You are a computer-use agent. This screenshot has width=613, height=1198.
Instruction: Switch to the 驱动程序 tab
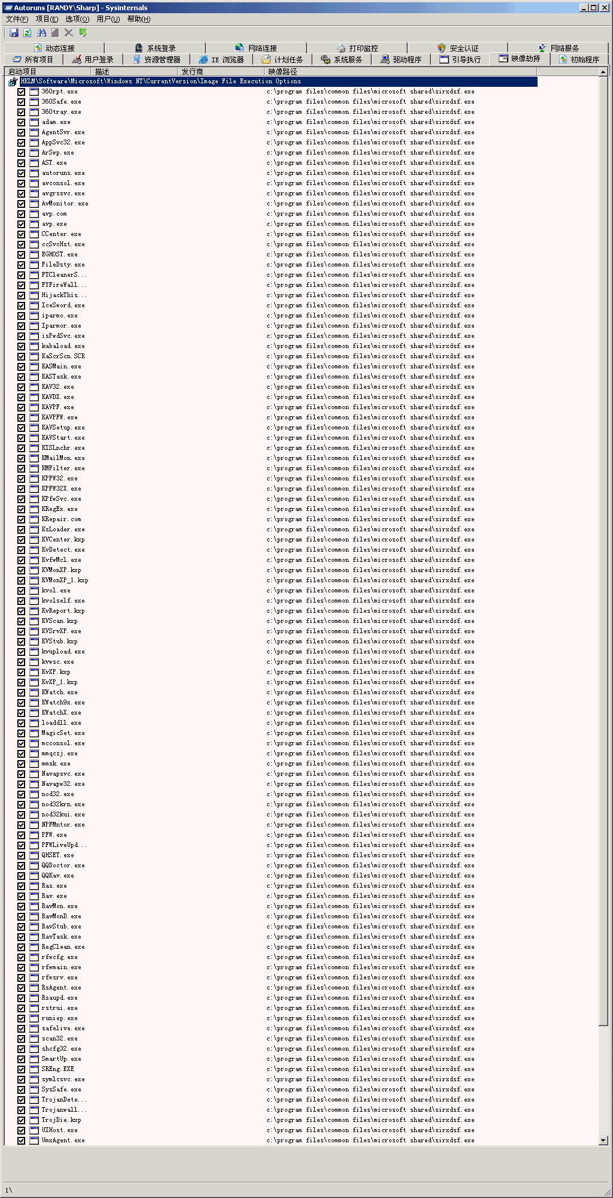coord(401,59)
